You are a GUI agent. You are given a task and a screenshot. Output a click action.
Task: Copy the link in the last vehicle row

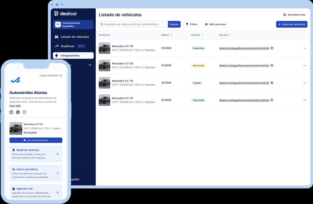pos(272,100)
